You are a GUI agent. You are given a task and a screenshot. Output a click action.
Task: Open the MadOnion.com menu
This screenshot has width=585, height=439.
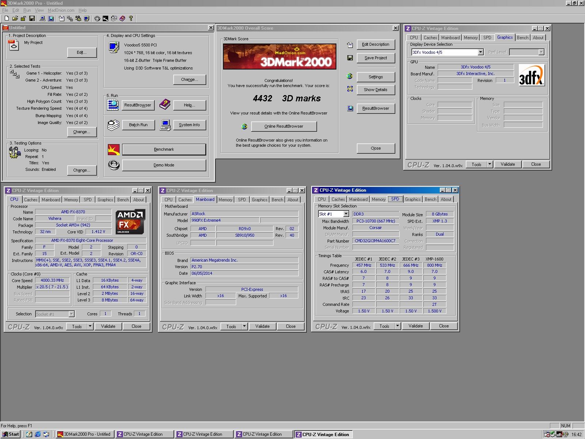coord(61,10)
